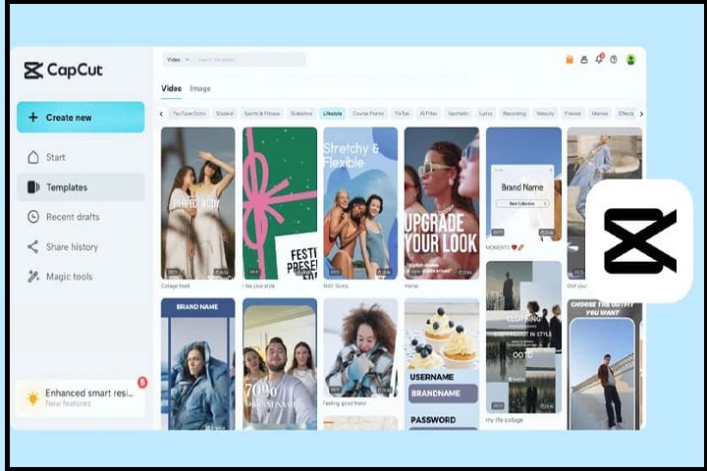Click the help question mark icon

[614, 60]
